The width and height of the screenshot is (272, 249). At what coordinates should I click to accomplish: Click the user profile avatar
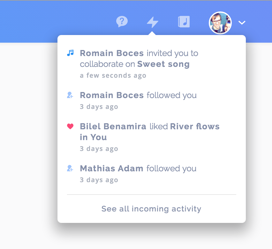(220, 23)
